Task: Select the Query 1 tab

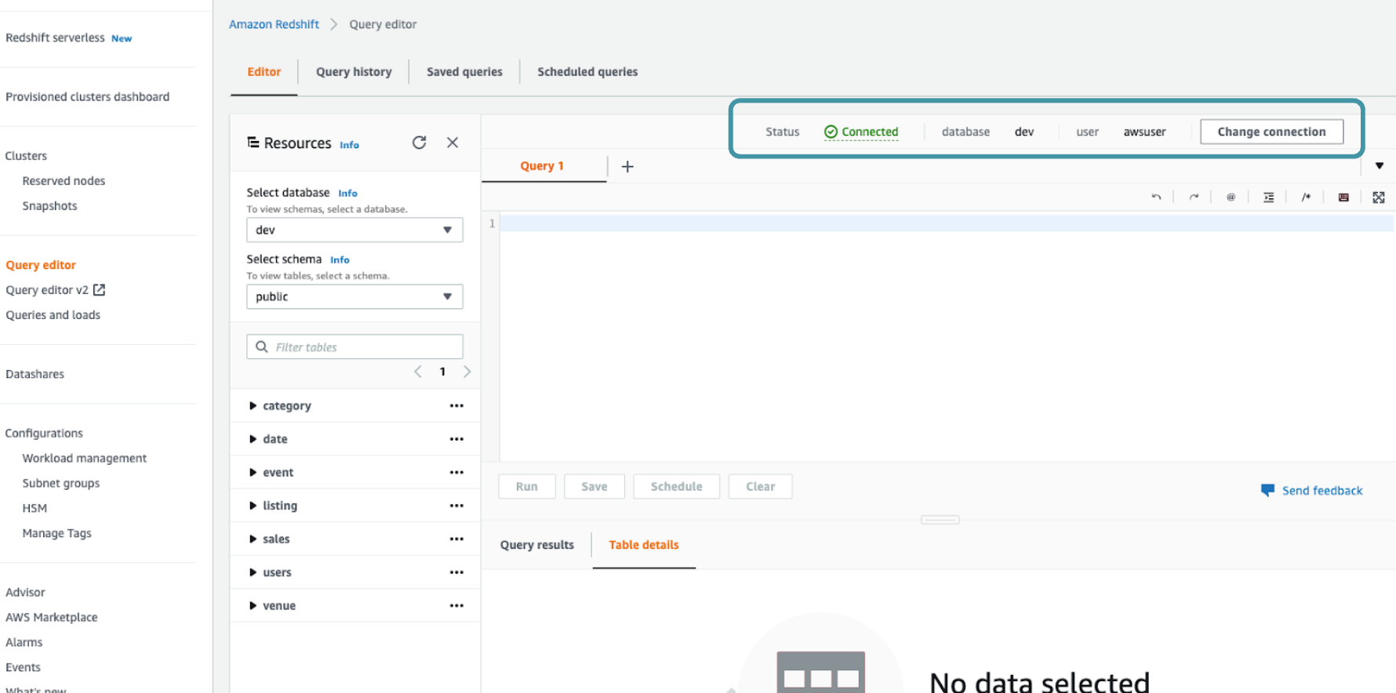Action: (542, 165)
